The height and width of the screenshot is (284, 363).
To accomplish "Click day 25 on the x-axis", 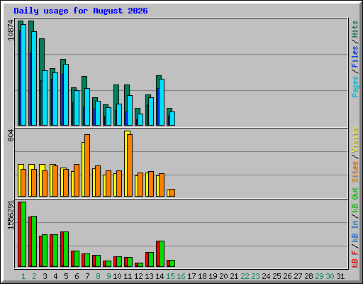I will tap(277, 276).
